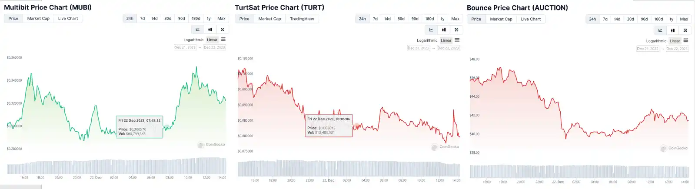
Task: Enable Logarithmic scale on Multibit chart
Action: [x=193, y=40]
